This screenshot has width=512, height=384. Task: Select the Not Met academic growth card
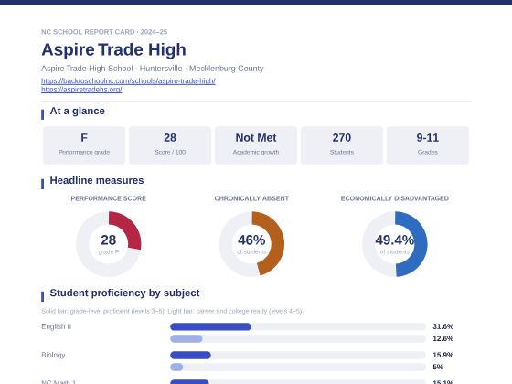[x=256, y=145]
